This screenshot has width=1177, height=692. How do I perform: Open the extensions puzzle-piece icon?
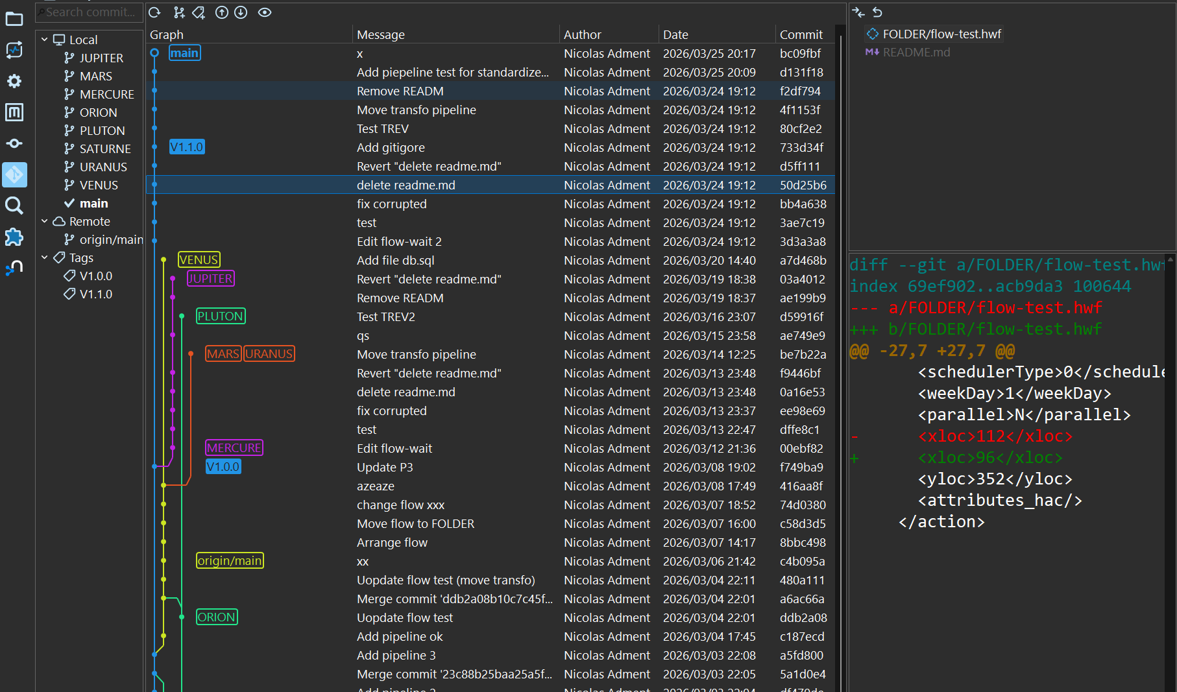(x=14, y=237)
